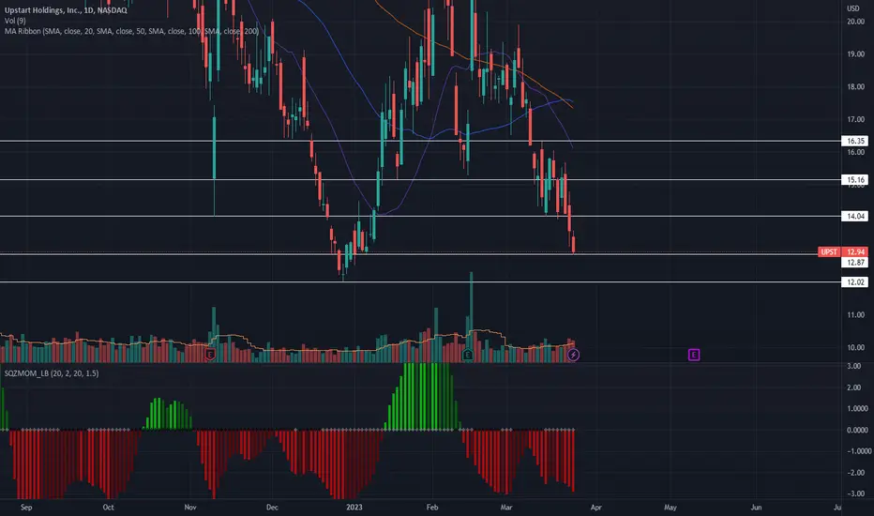Click the SQZMOM_LB indicator legend
This screenshot has height=516, width=874.
coord(52,373)
